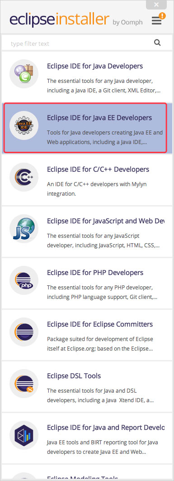
Task: Select Eclipse IDE for Java Developers title
Action: tap(95, 66)
